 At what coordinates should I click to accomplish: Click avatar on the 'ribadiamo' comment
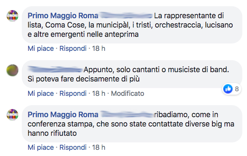pos(13,114)
